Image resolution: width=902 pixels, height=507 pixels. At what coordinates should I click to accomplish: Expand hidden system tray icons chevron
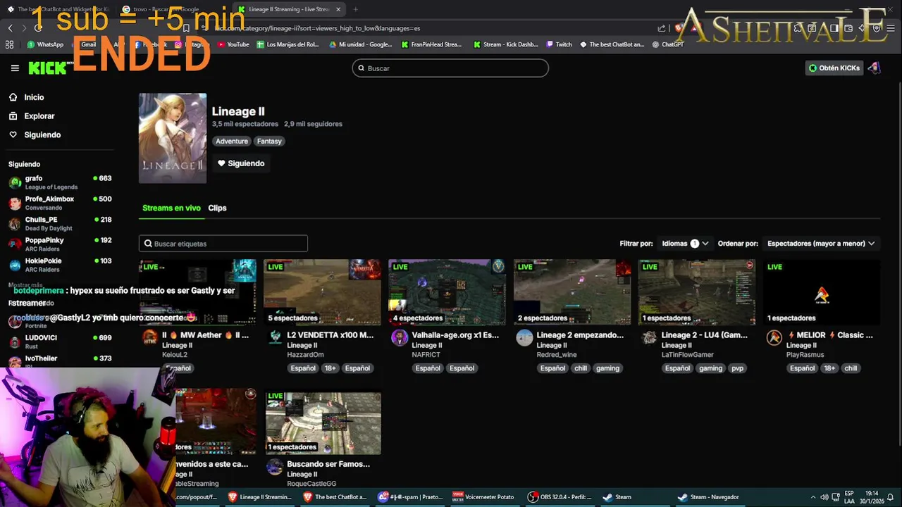[813, 497]
